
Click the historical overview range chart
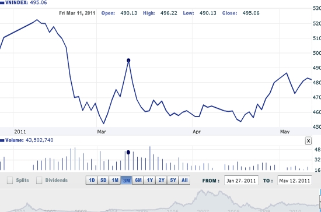coord(160,200)
